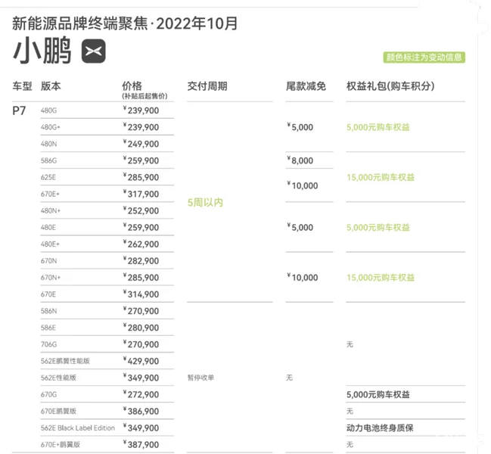Click the green 5周以内 delivery period
This screenshot has height=454, width=491.
pos(205,203)
